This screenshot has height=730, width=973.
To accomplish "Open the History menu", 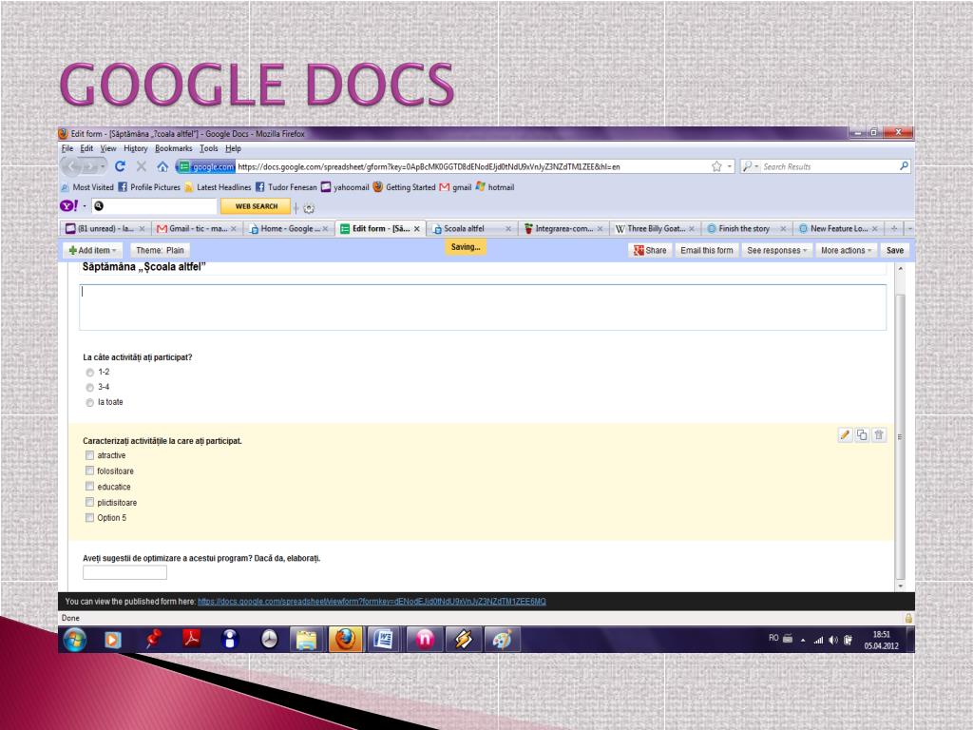I will click(135, 148).
